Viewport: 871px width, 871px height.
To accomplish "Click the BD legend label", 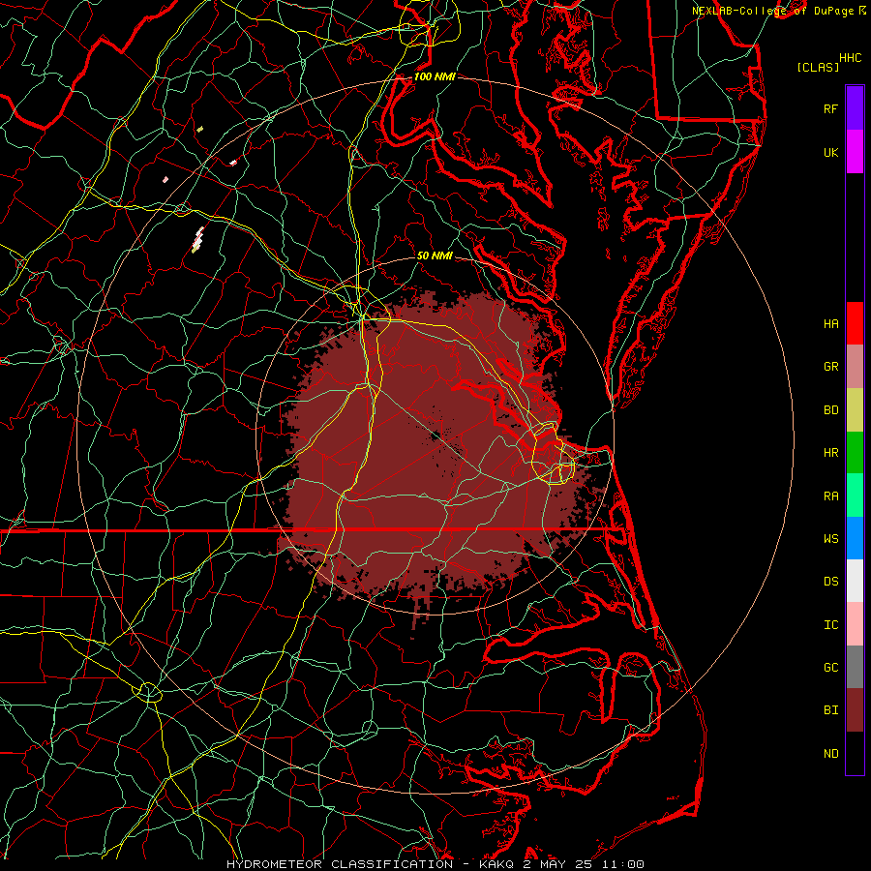I will (x=830, y=410).
